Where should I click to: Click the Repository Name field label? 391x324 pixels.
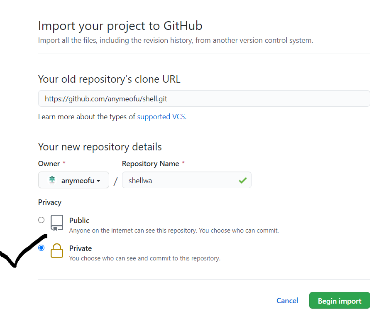[150, 164]
